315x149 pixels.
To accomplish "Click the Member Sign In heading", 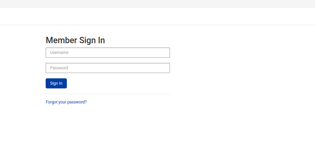I will 75,40.
